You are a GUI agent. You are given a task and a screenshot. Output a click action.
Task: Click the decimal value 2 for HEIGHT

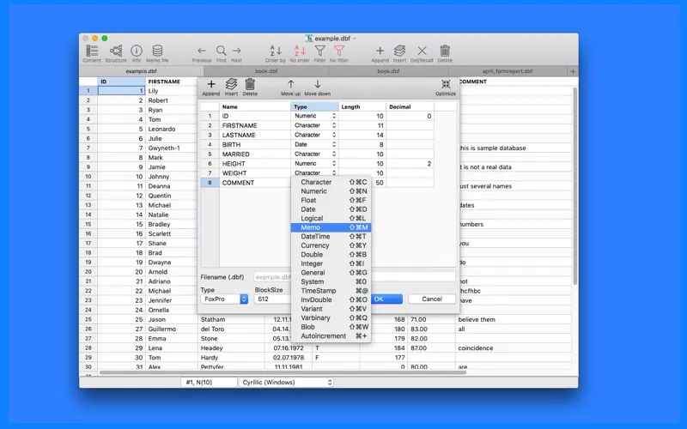pyautogui.click(x=410, y=164)
